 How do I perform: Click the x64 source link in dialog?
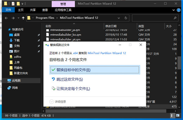click(75, 53)
